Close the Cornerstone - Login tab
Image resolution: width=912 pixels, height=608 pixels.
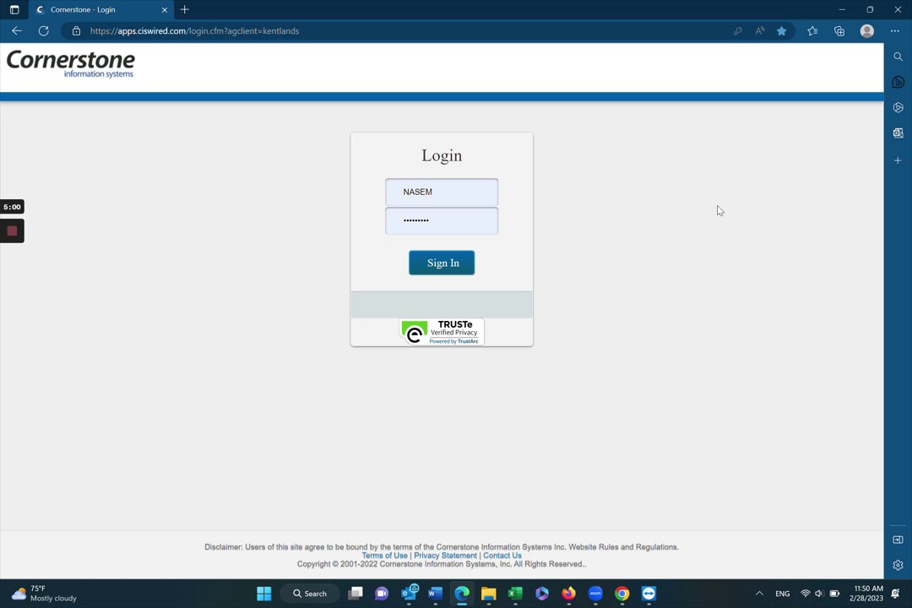pos(164,10)
